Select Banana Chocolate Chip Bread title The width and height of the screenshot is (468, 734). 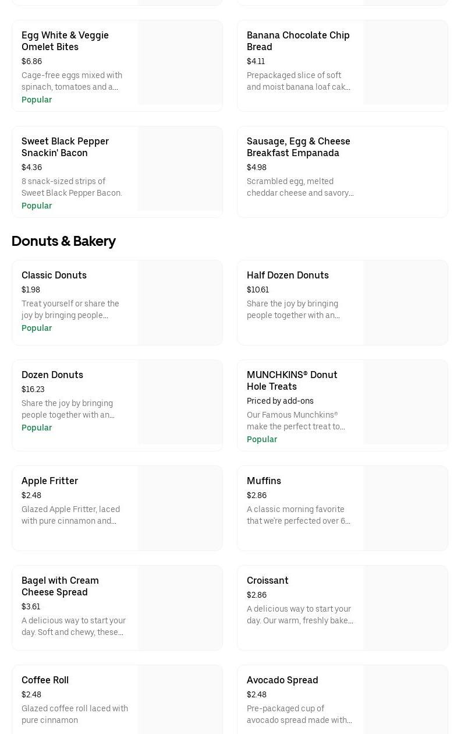[x=298, y=41]
